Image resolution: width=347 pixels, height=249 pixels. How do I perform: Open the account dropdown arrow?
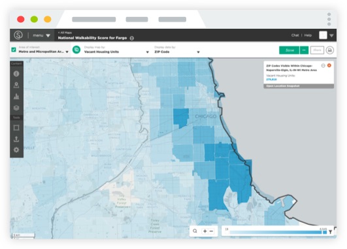coord(331,35)
